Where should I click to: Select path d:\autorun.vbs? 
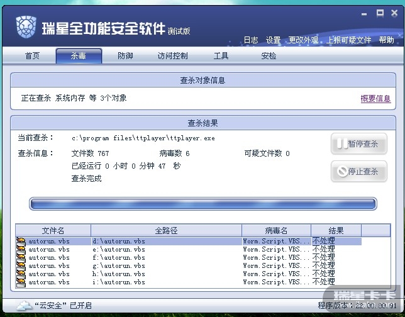(x=119, y=242)
